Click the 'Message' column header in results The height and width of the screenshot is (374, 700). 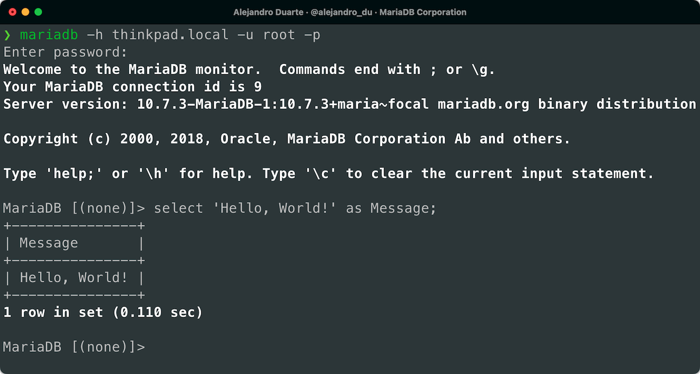click(x=48, y=243)
